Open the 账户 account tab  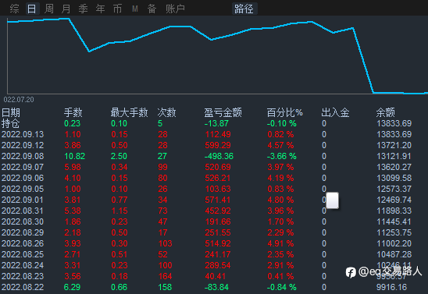175,9
